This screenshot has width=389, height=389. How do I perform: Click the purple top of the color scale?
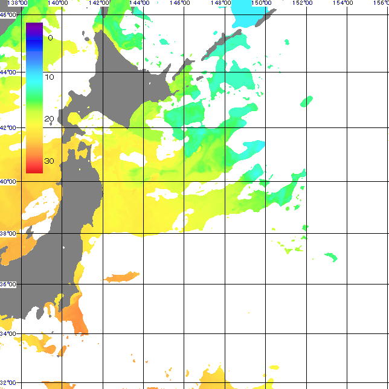pos(34,27)
